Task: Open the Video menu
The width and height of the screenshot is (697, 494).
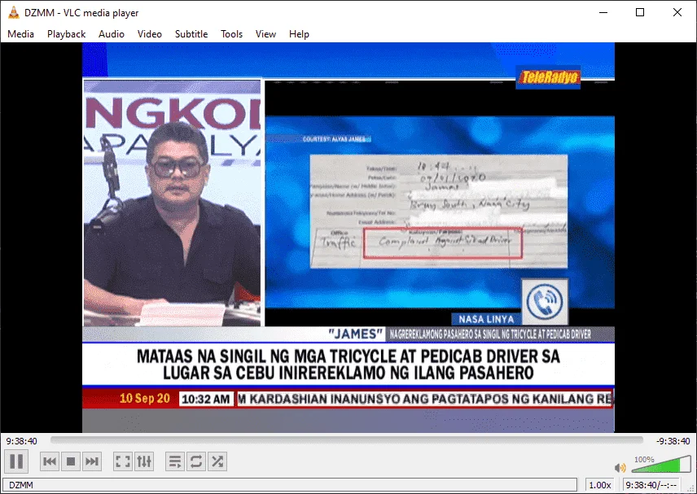Action: (149, 34)
